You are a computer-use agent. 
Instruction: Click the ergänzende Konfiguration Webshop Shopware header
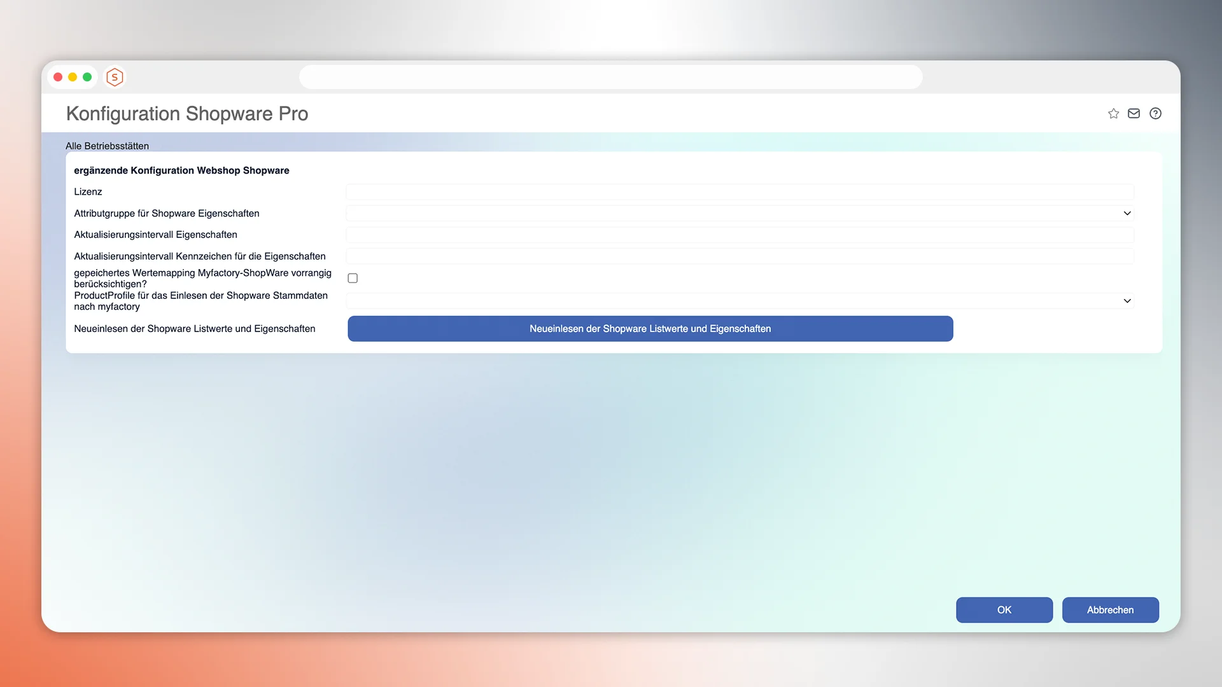click(181, 170)
